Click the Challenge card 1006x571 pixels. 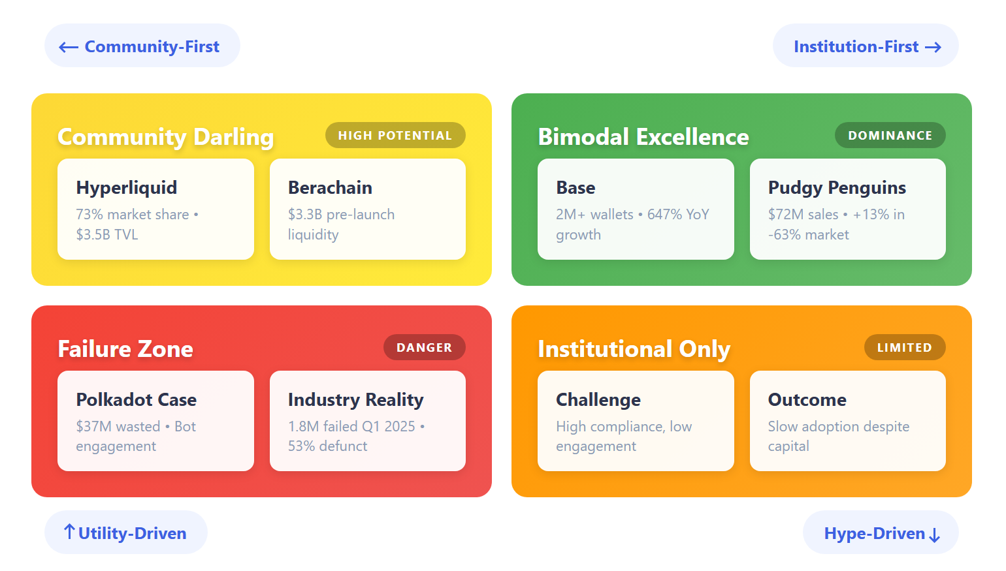(636, 421)
